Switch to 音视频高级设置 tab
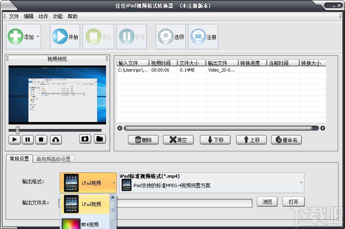Screen dimensions: 345x229 click(54, 159)
